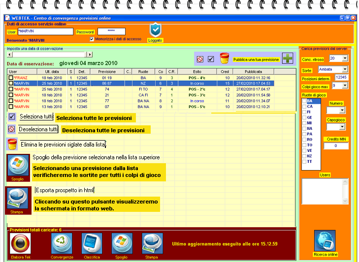Click the green plus publish forecast icon
The height and width of the screenshot is (262, 359).
pos(287,58)
